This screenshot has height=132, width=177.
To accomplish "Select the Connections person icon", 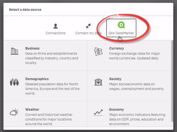I will pos(56,26).
